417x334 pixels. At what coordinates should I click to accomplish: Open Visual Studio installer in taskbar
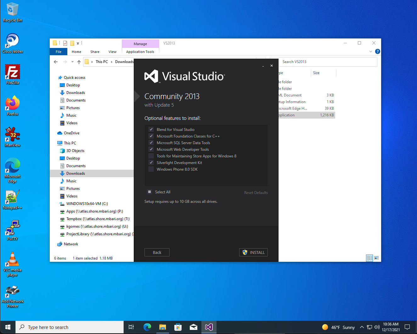[x=209, y=327]
